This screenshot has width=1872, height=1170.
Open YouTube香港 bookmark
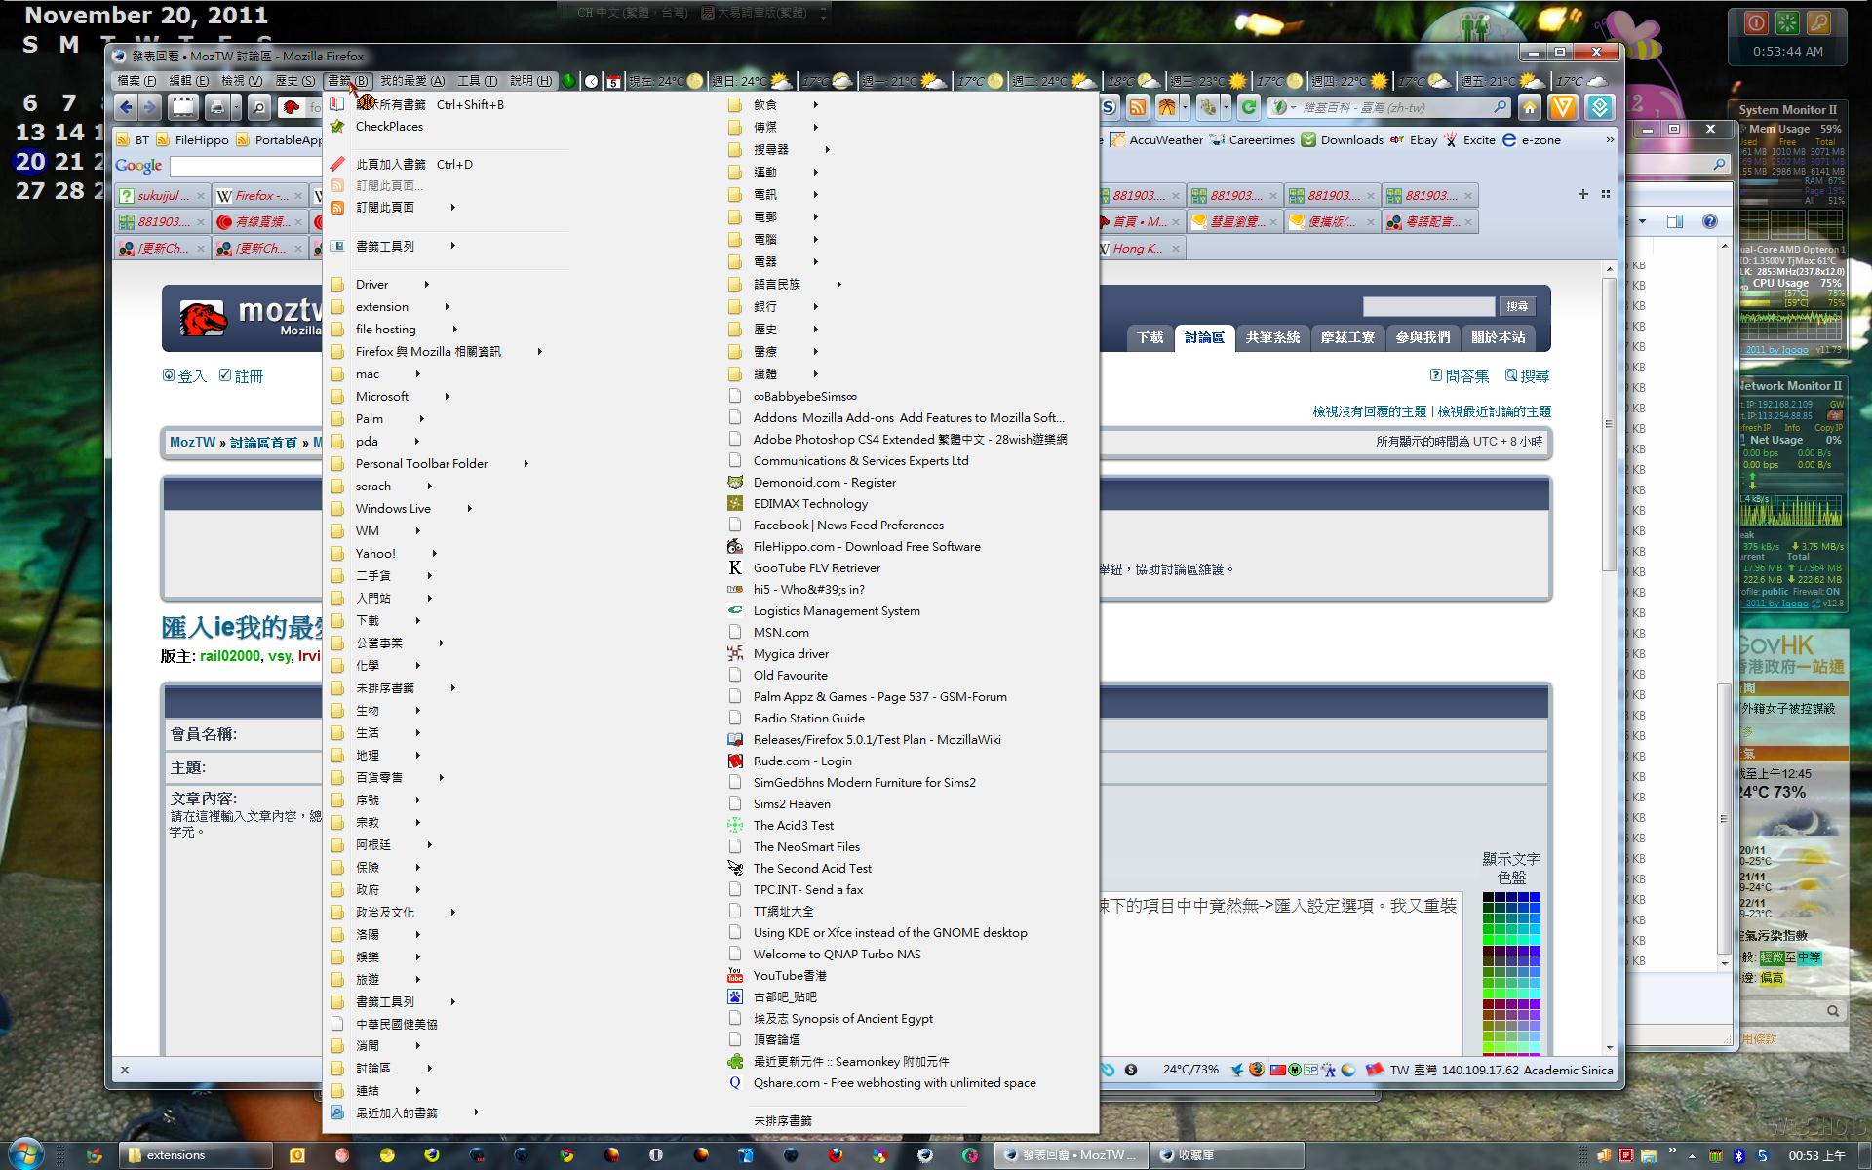coord(790,975)
